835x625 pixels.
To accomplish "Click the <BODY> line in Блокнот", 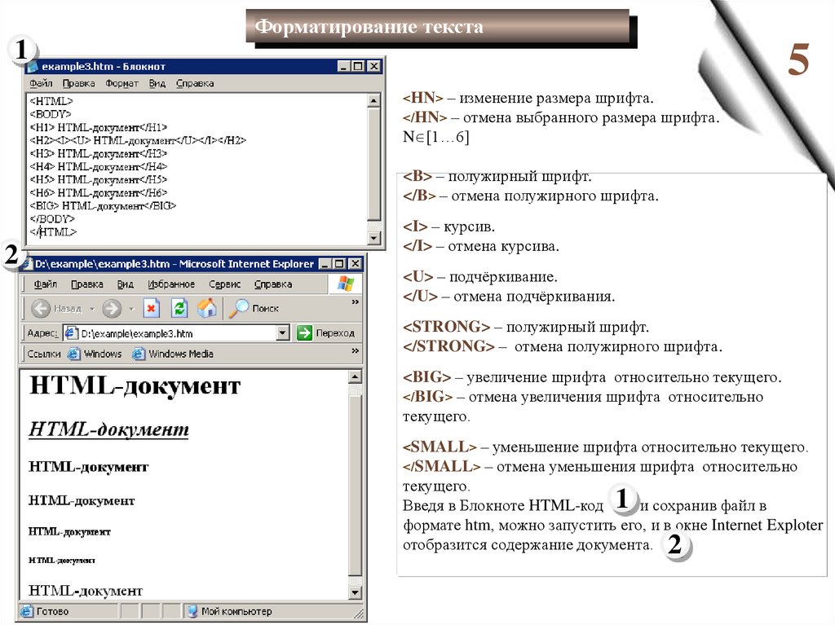I will tap(51, 114).
